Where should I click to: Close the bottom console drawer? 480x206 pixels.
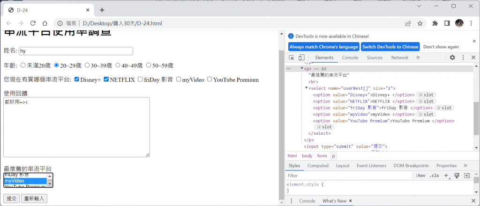coord(473,201)
